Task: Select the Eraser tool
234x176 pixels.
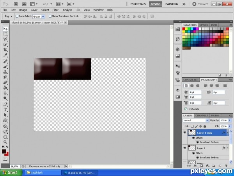Action: click(5, 82)
